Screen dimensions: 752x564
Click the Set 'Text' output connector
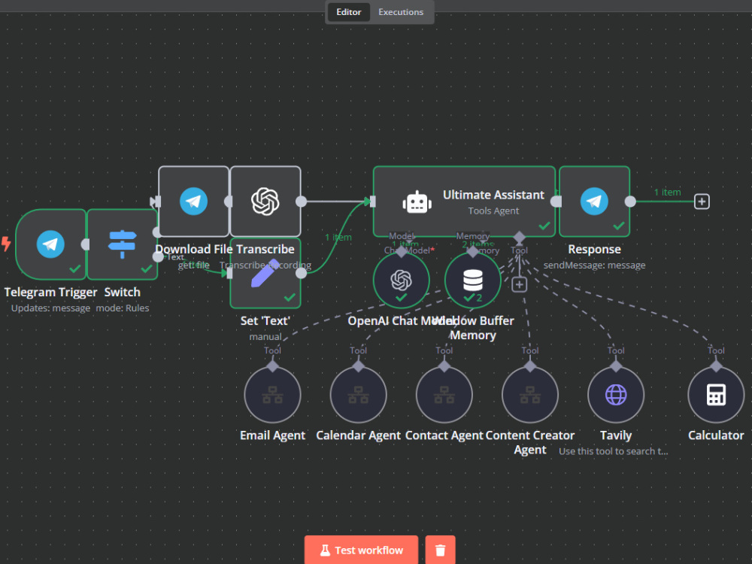pyautogui.click(x=302, y=273)
